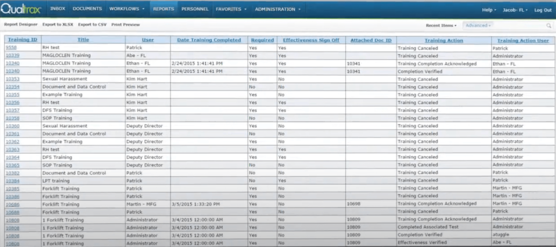Open Print Preview
The width and height of the screenshot is (556, 247).
click(x=125, y=25)
